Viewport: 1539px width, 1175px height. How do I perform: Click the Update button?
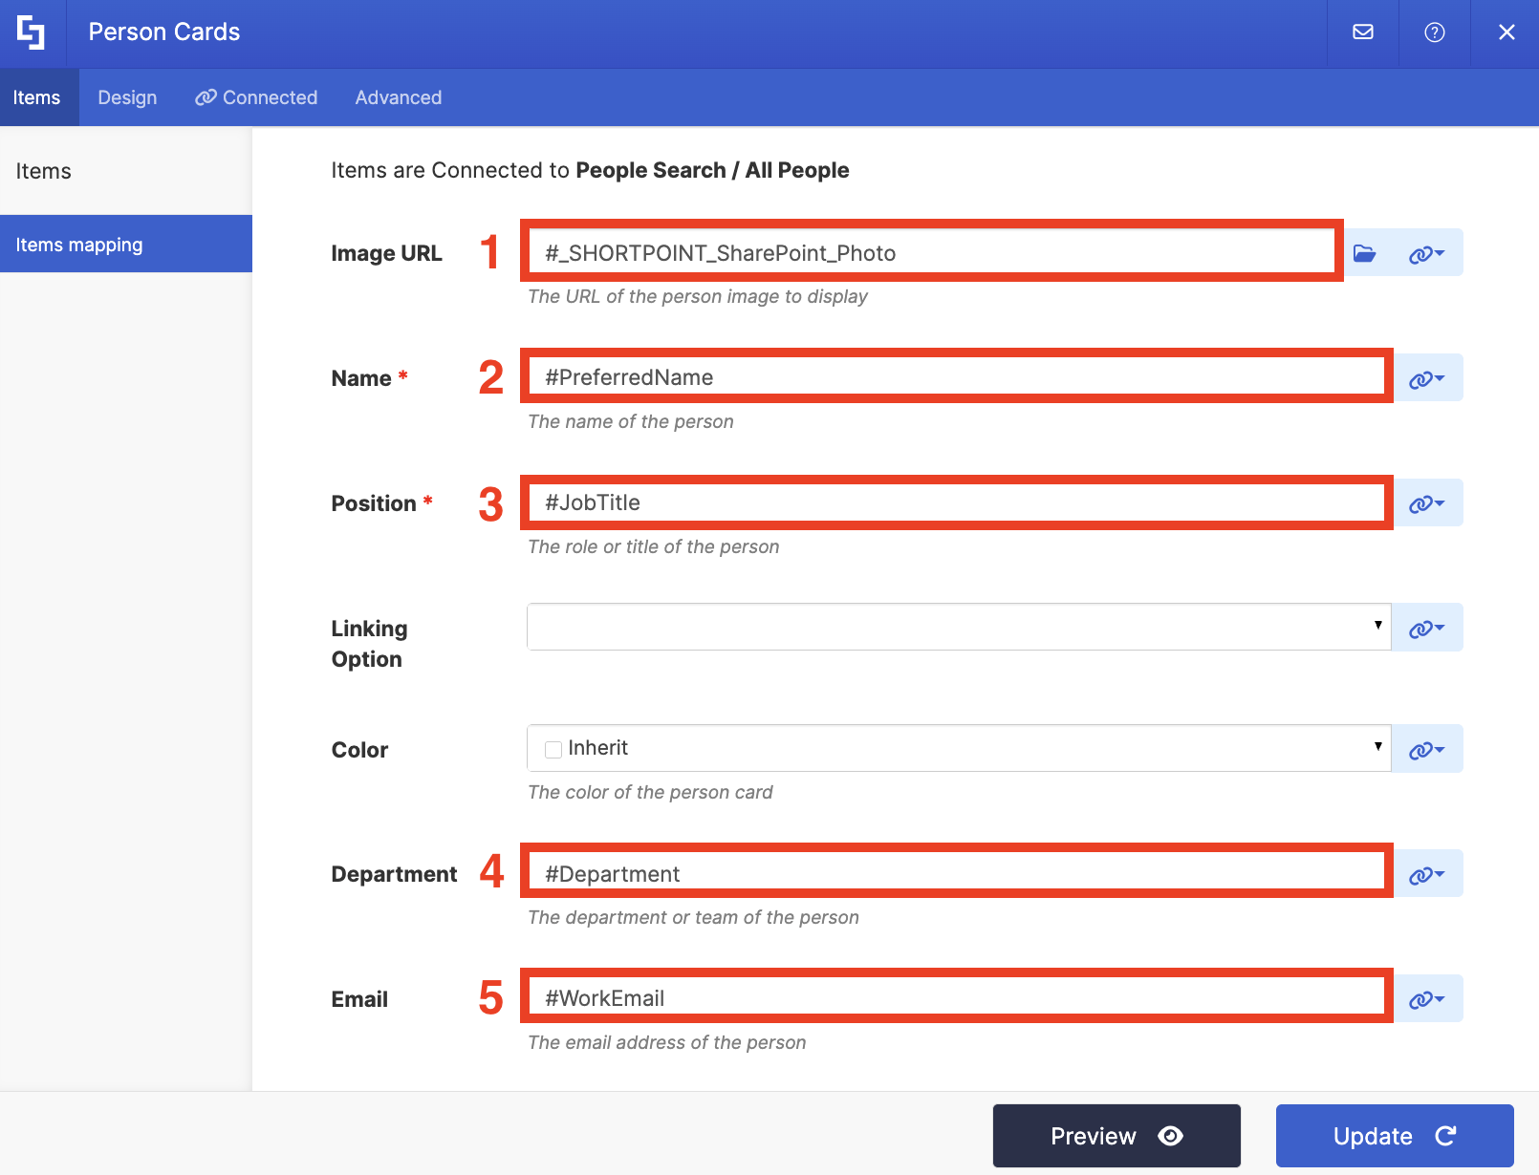1395,1136
